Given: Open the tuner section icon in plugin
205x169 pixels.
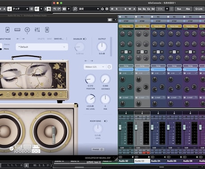Looking at the screenshot, I should click(8, 30).
